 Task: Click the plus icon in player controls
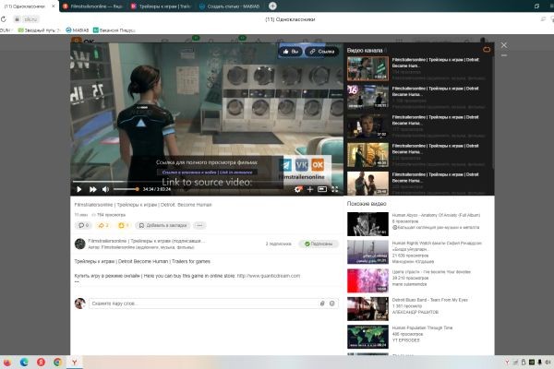tap(310, 189)
